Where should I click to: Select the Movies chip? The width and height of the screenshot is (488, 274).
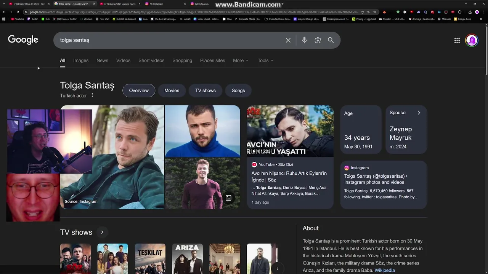coord(172,91)
